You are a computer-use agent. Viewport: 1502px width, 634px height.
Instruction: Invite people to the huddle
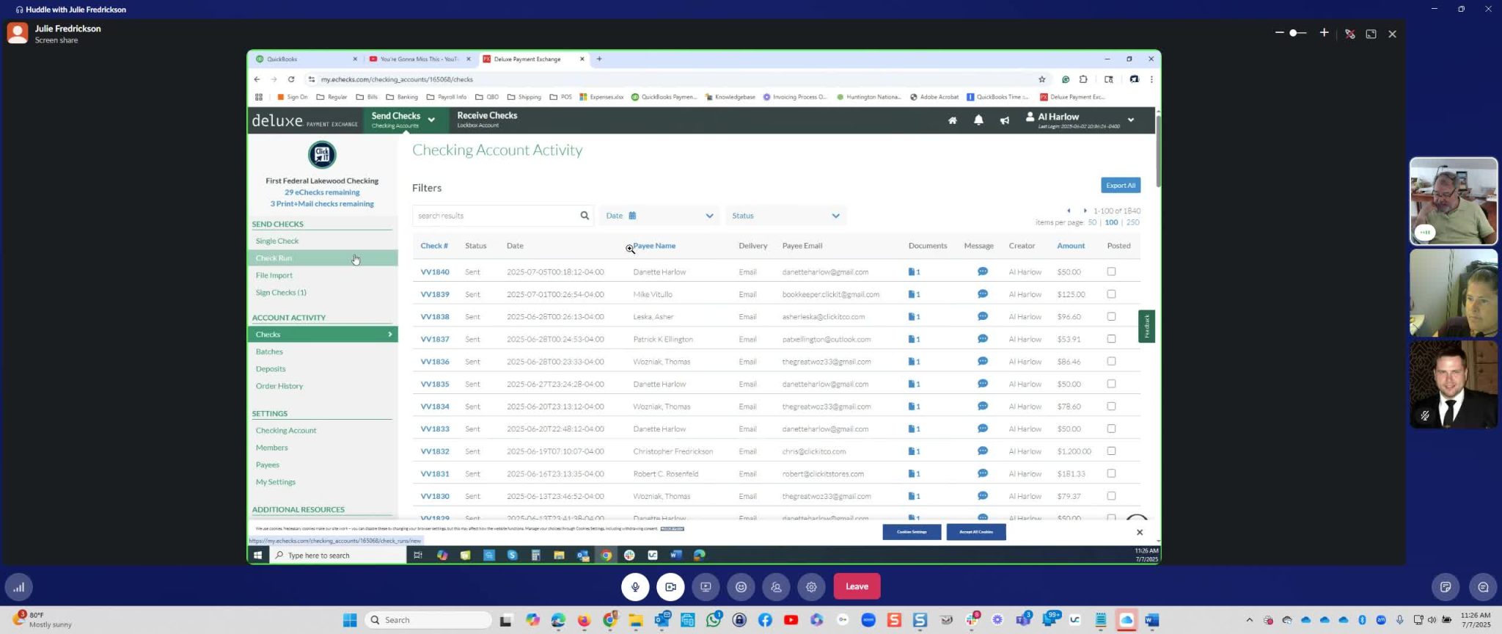coord(776,587)
